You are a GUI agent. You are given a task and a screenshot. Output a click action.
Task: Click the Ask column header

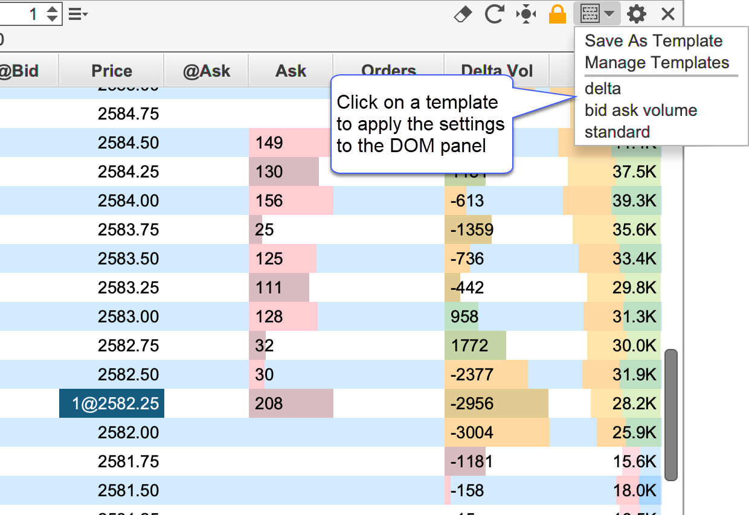tap(291, 71)
